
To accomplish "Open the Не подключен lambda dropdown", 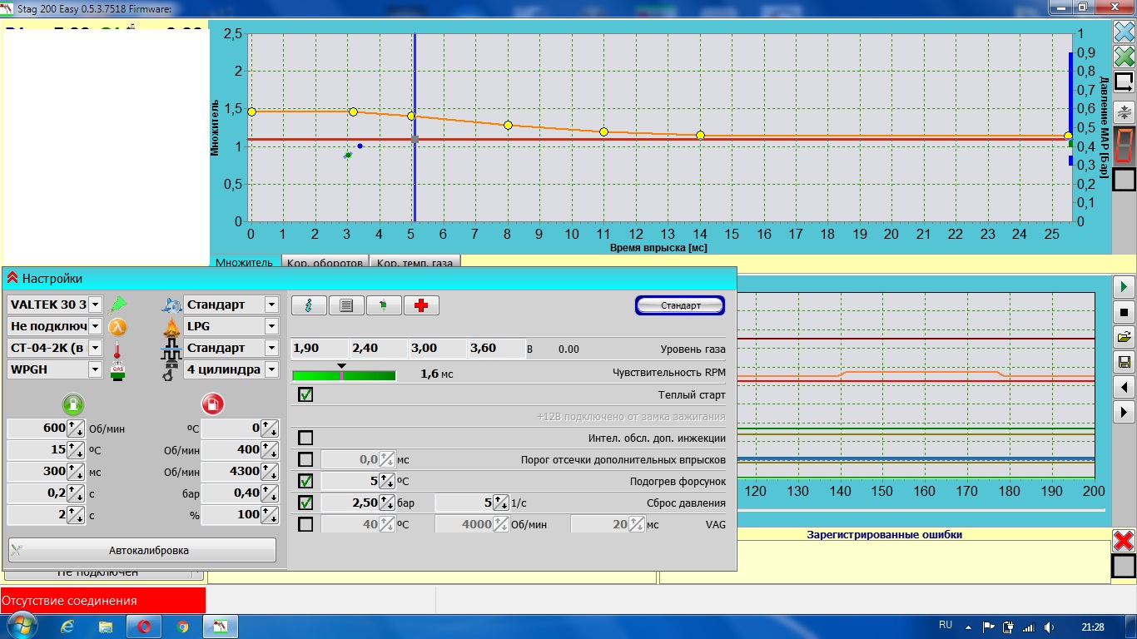I will point(95,326).
